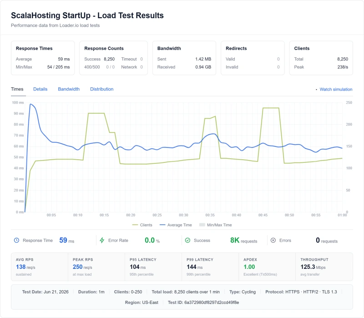This screenshot has width=364, height=318.
Task: Toggle the Clients legend series
Action: tap(142, 225)
